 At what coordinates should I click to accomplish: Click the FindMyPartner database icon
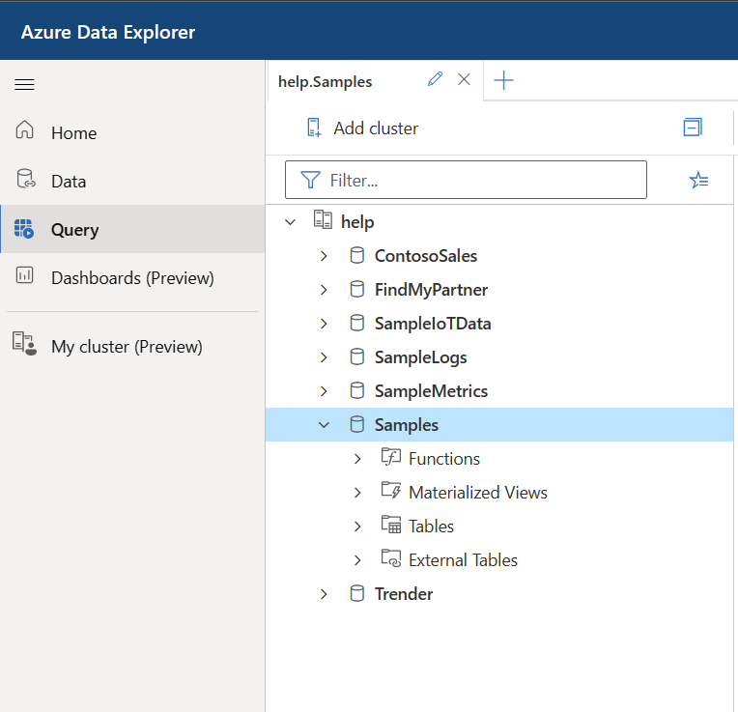357,290
